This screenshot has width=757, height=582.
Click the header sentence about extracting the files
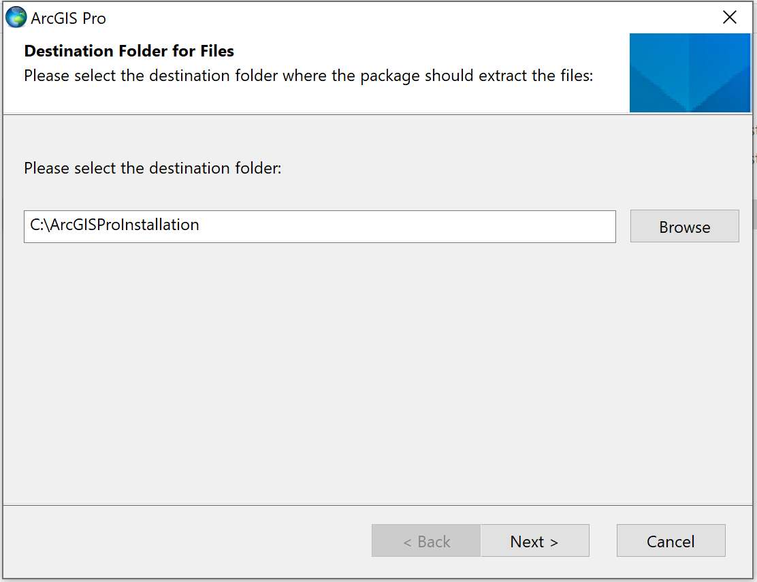(308, 76)
